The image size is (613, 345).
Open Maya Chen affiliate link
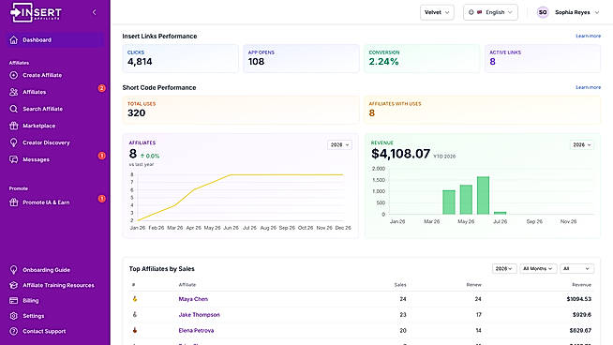pos(193,299)
